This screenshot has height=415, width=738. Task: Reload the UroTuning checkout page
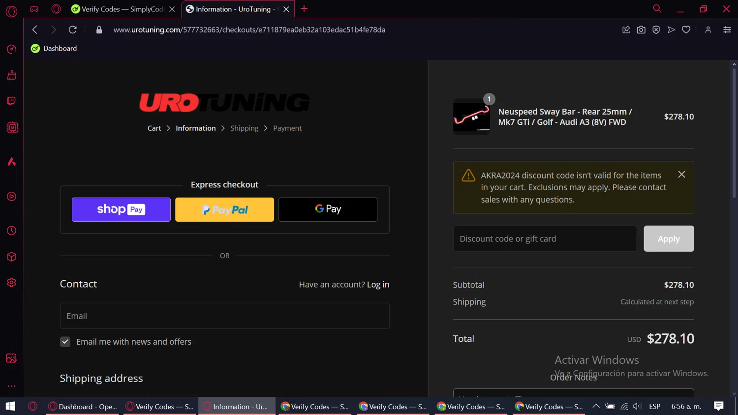pos(72,30)
